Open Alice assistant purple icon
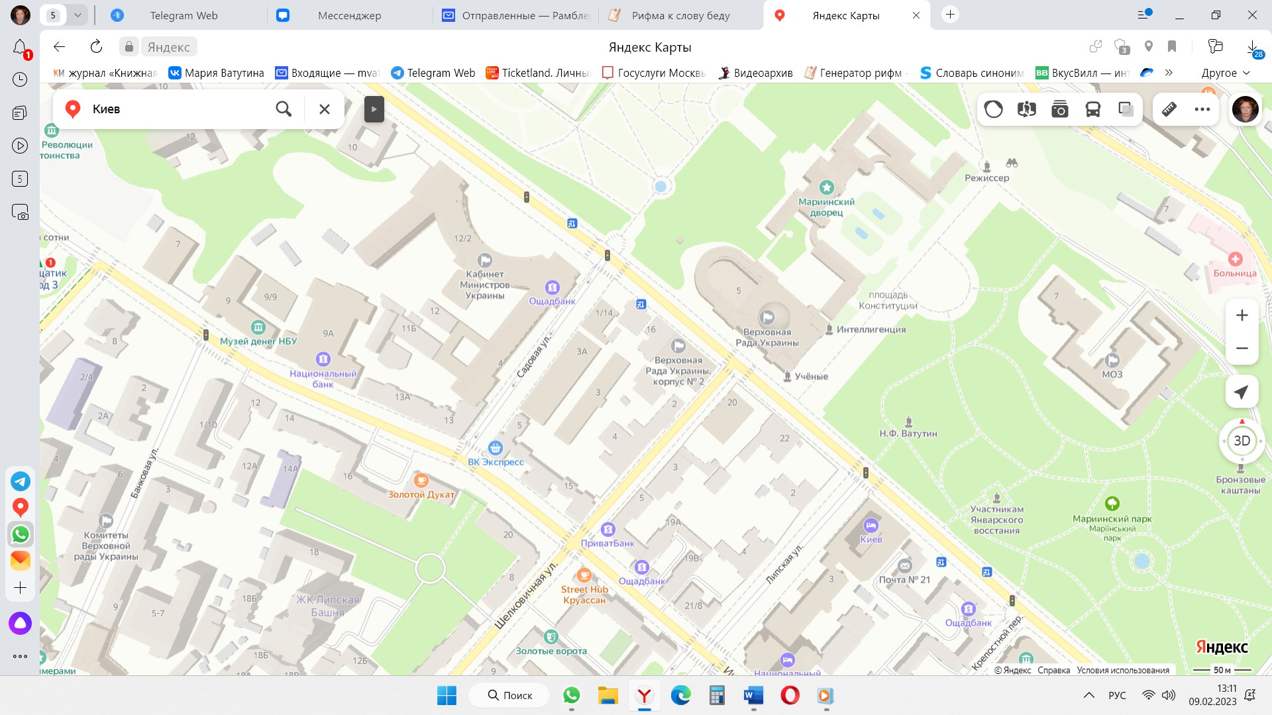Viewport: 1272px width, 715px height. [x=20, y=624]
